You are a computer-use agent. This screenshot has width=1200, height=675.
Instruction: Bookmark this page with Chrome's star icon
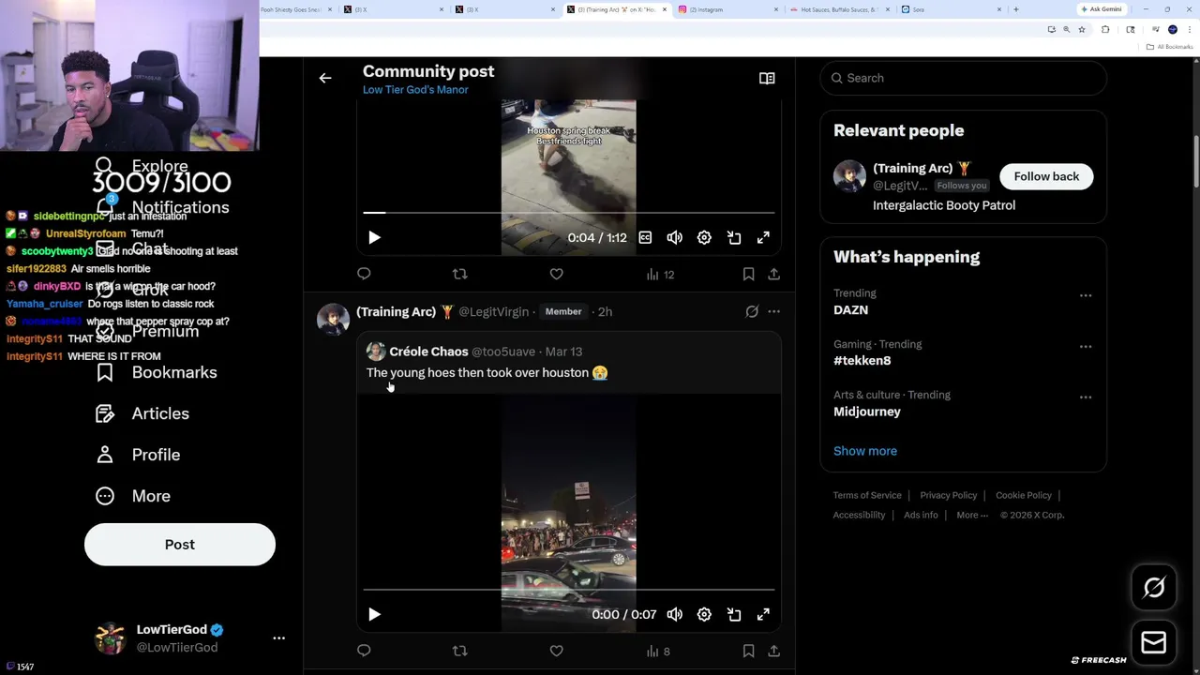coord(1082,30)
